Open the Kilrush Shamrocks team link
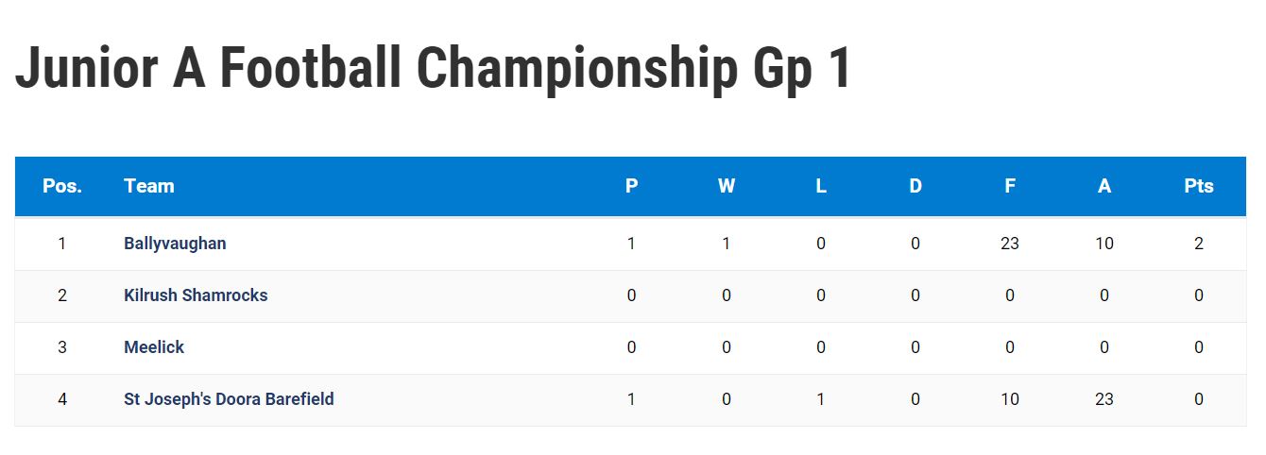The width and height of the screenshot is (1266, 455). tap(196, 295)
